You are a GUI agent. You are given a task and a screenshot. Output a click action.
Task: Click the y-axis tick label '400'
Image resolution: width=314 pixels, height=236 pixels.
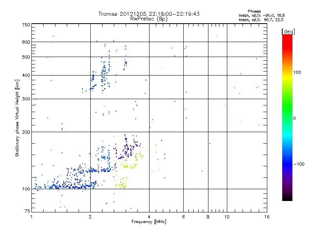26,75
